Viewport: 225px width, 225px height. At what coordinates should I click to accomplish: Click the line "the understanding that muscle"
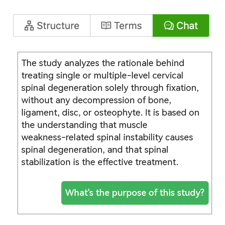tap(84, 125)
